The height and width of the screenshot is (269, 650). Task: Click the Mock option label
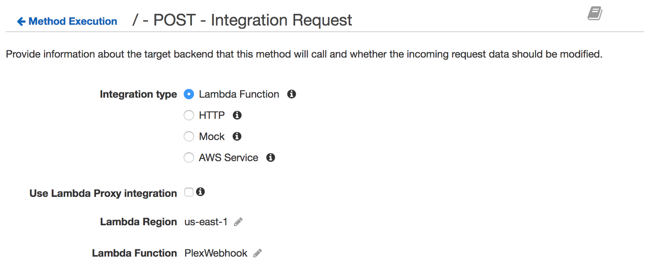pos(212,137)
